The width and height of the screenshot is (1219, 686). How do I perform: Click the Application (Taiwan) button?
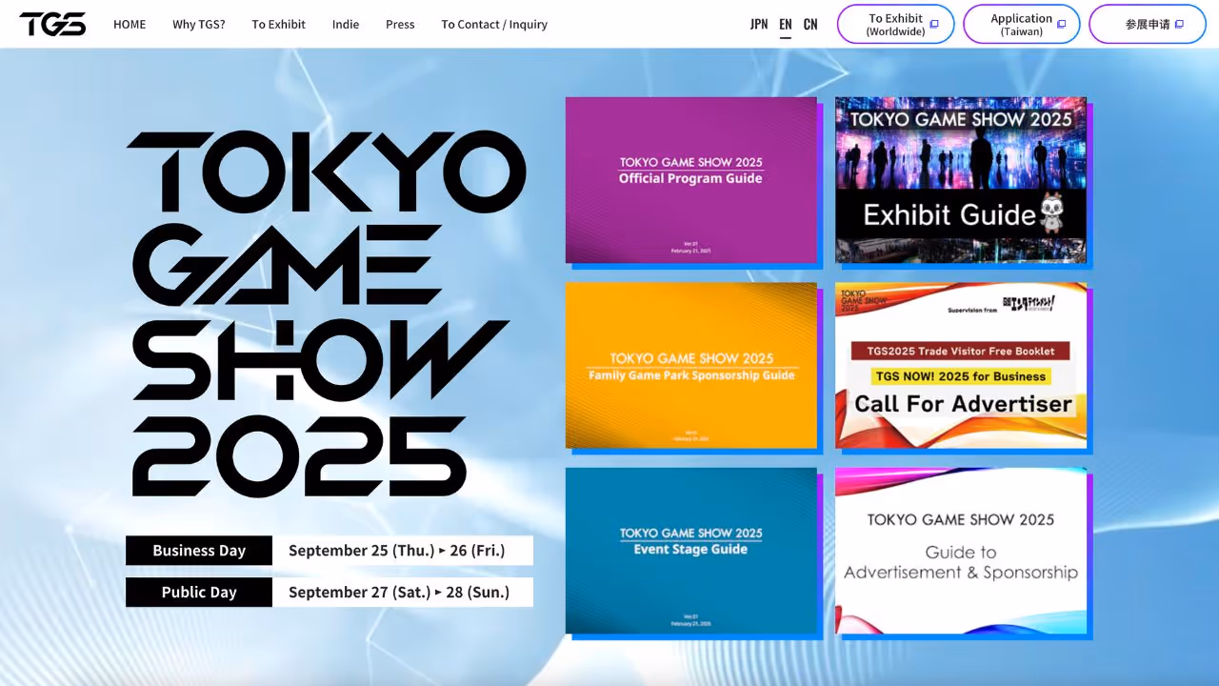click(x=1022, y=24)
